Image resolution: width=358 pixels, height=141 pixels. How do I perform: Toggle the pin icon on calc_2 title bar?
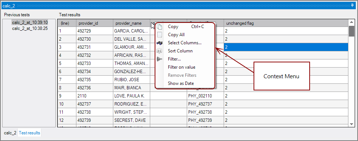[x=352, y=5]
